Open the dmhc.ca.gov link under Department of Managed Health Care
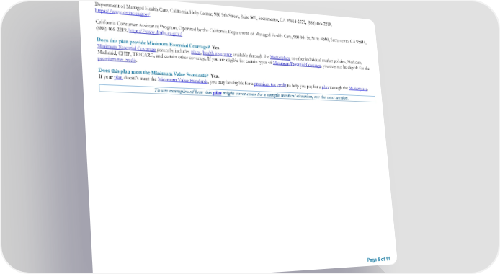Screen dimensions: 500x274 122,12
